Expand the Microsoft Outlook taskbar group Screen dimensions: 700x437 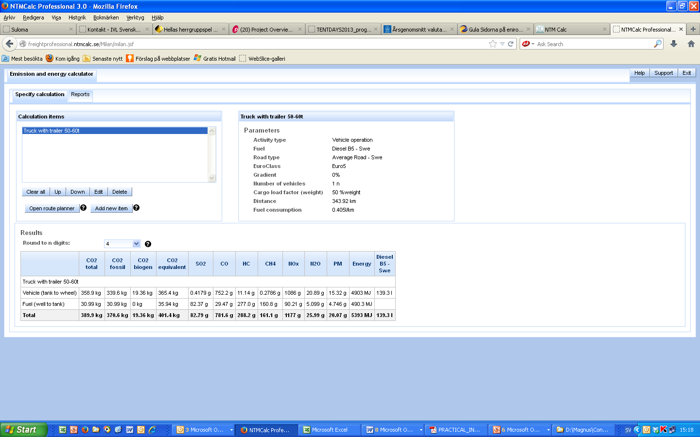(231, 430)
